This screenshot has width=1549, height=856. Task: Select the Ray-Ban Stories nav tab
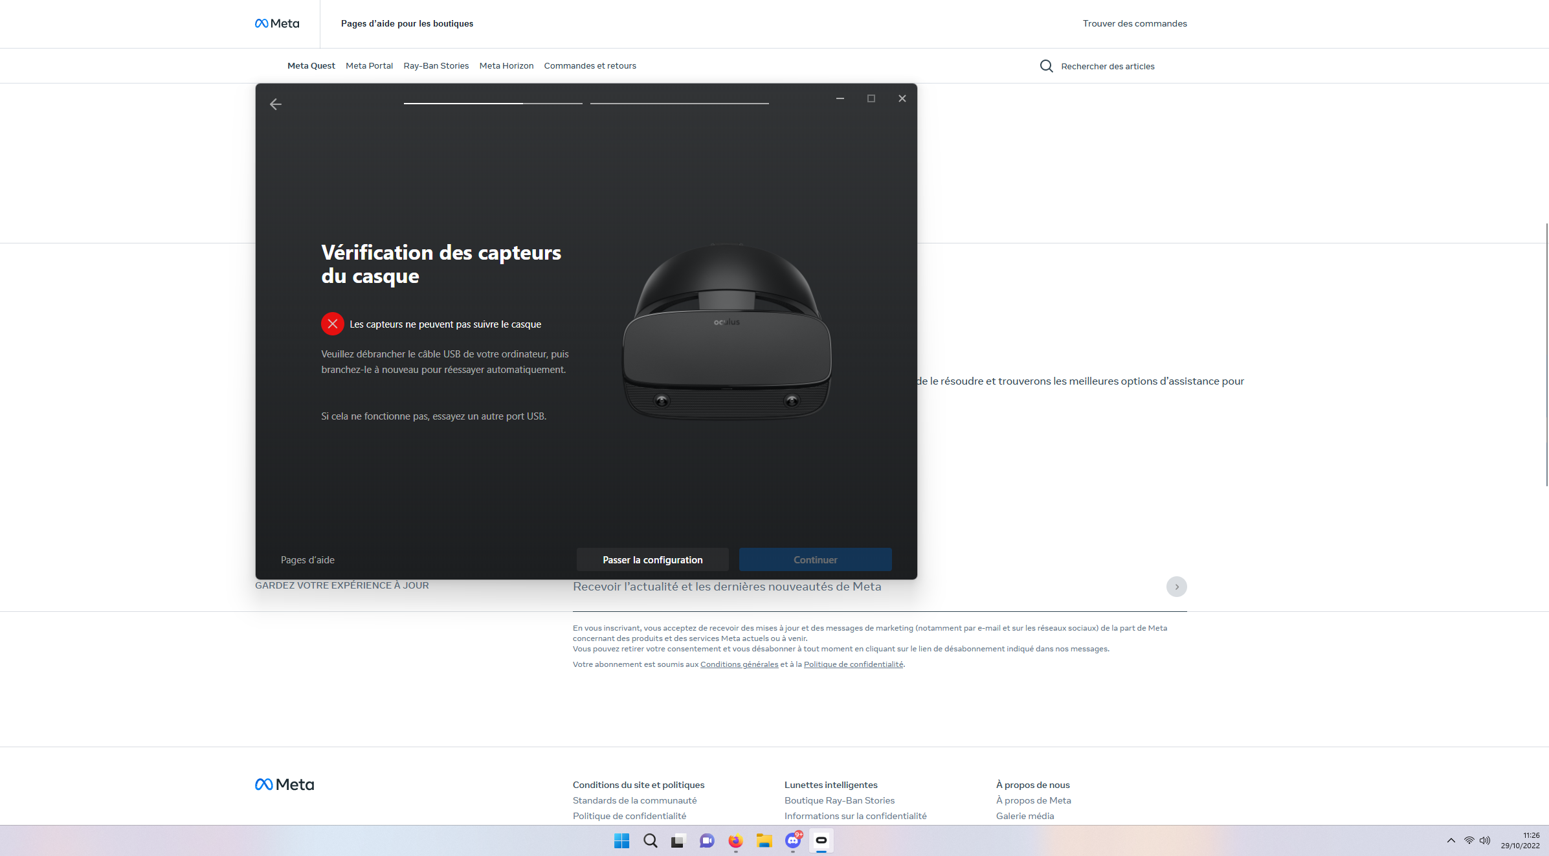(x=436, y=65)
